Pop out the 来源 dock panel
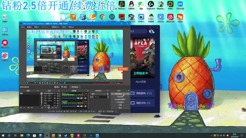The height and width of the screenshot is (138, 246). point(59,91)
